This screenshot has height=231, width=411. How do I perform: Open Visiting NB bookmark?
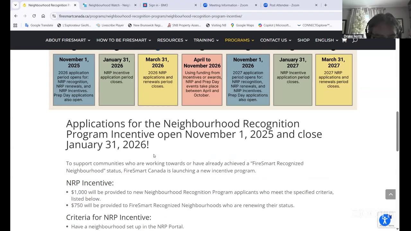216,25
